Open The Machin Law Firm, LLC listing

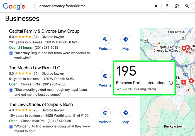coord(35,68)
